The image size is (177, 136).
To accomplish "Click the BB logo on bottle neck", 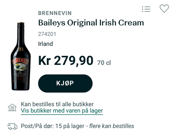I will coord(21,49).
